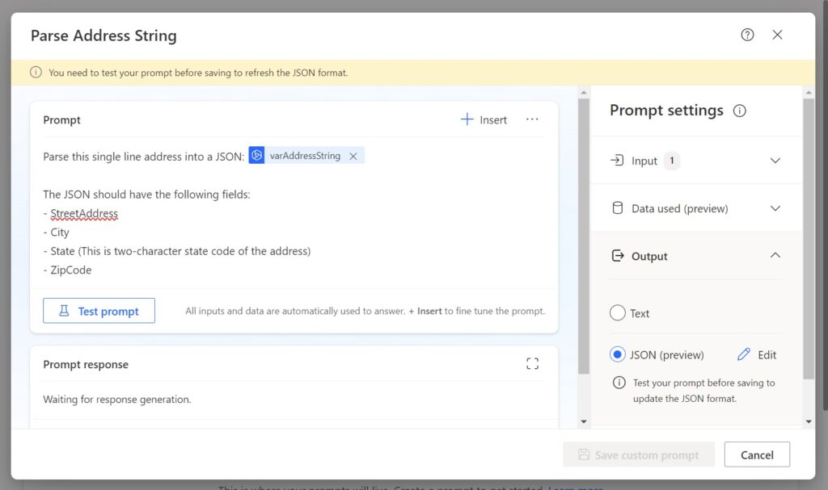Open the help question-mark icon
This screenshot has width=828, height=490.
click(747, 35)
